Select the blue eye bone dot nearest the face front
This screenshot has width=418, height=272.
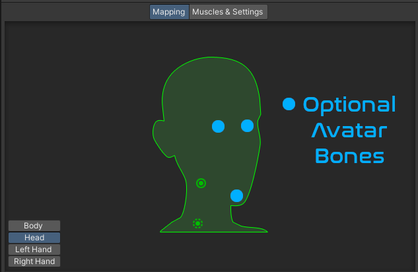247,125
